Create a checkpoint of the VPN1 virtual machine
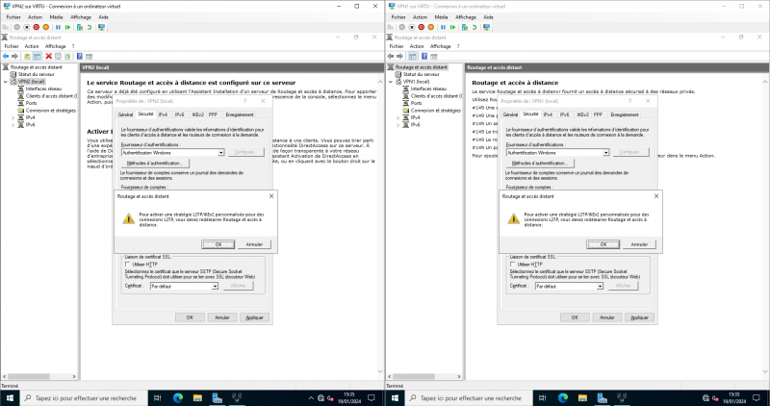Image resolution: width=770 pixels, height=406 pixels. tap(465, 28)
